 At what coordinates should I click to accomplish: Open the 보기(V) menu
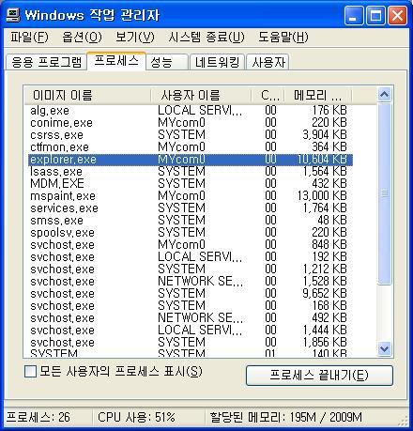point(135,37)
